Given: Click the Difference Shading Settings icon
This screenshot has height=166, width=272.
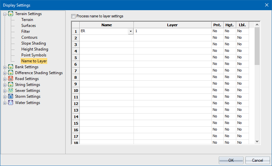Looking at the screenshot, I should pyautogui.click(x=10, y=73).
